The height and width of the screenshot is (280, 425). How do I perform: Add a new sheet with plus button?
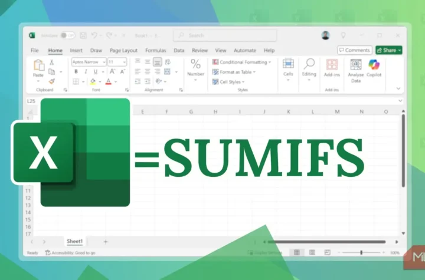pyautogui.click(x=106, y=242)
